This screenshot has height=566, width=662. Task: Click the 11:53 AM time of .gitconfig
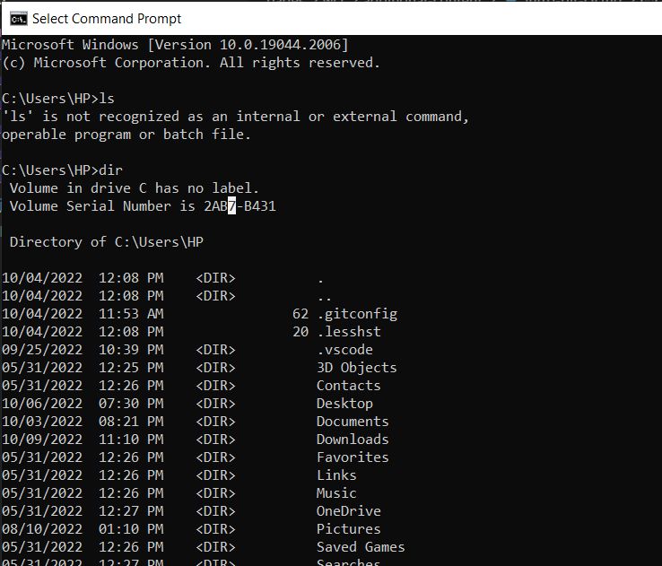point(131,314)
